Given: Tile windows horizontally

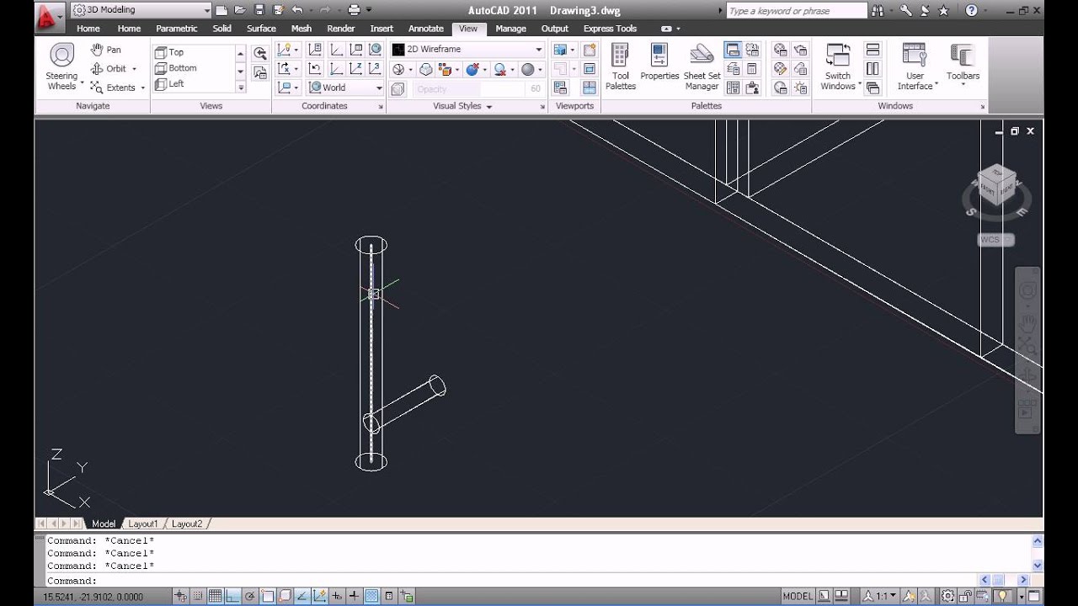Looking at the screenshot, I should pos(873,50).
